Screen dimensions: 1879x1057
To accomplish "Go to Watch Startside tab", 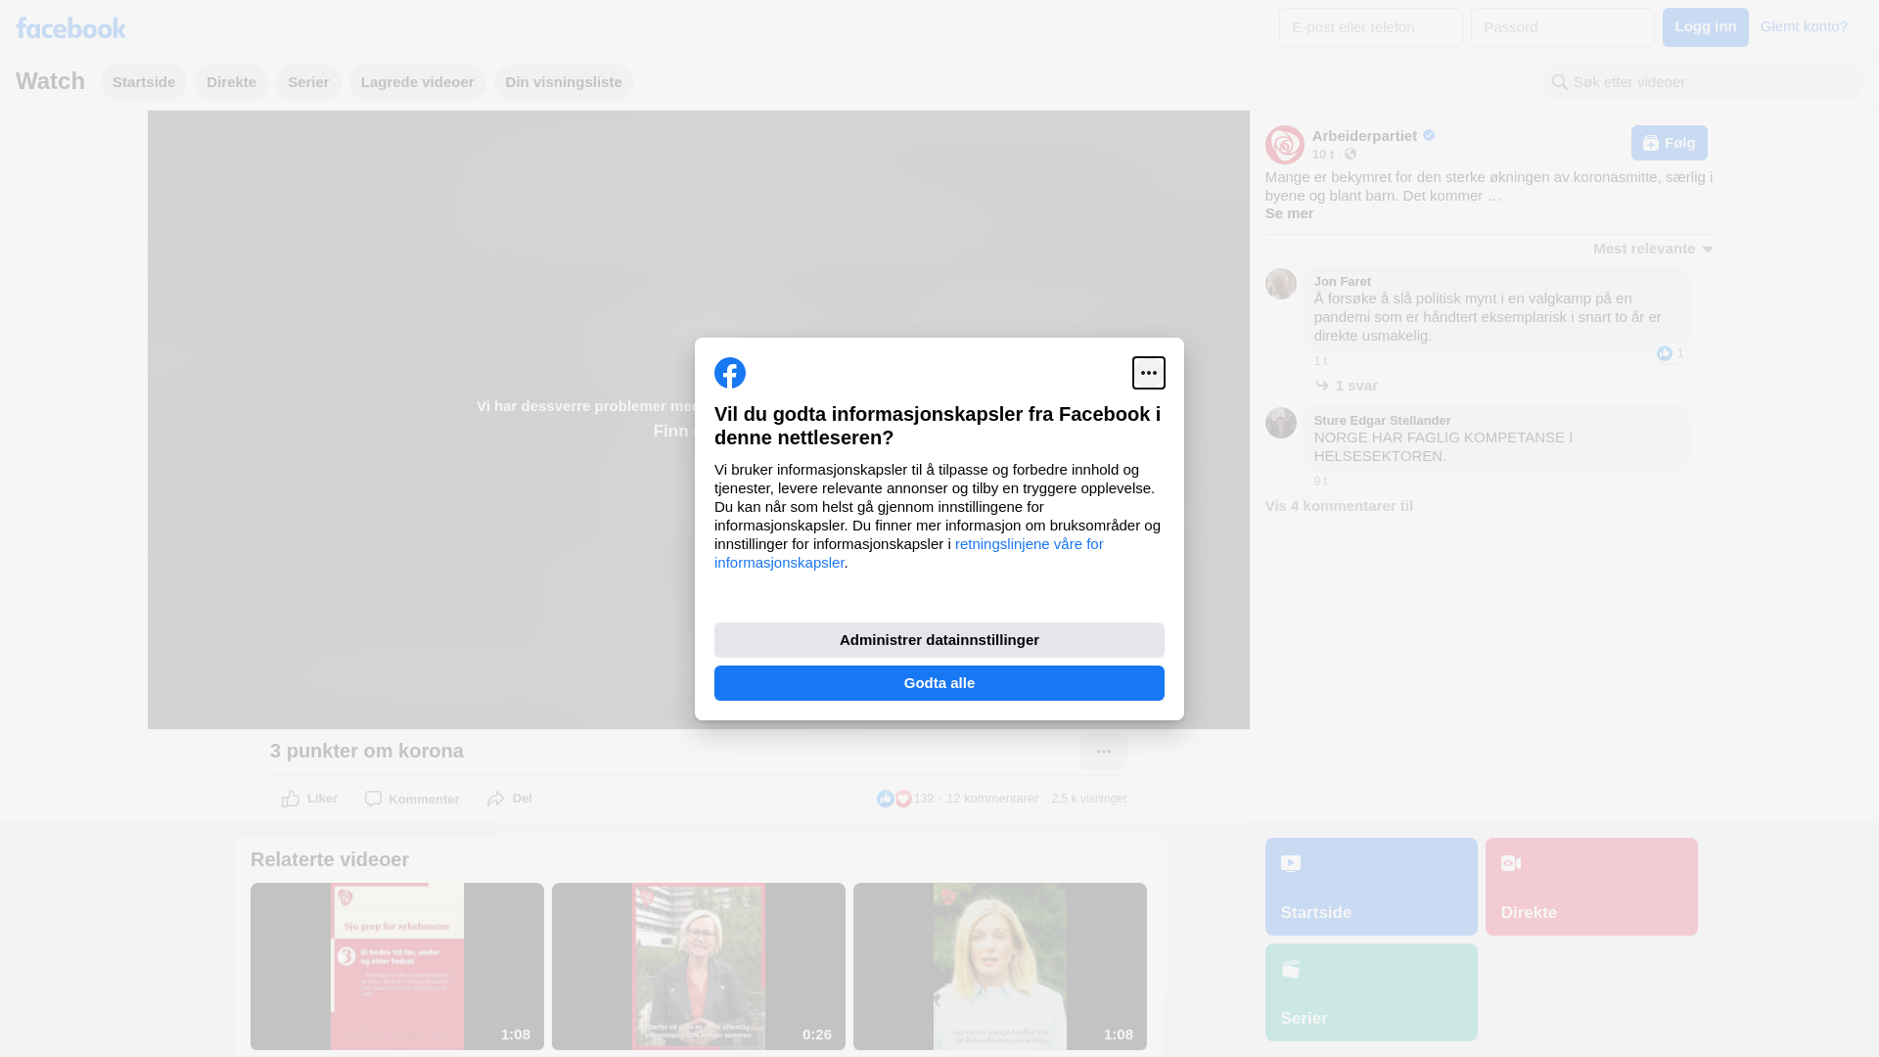I will [x=144, y=82].
